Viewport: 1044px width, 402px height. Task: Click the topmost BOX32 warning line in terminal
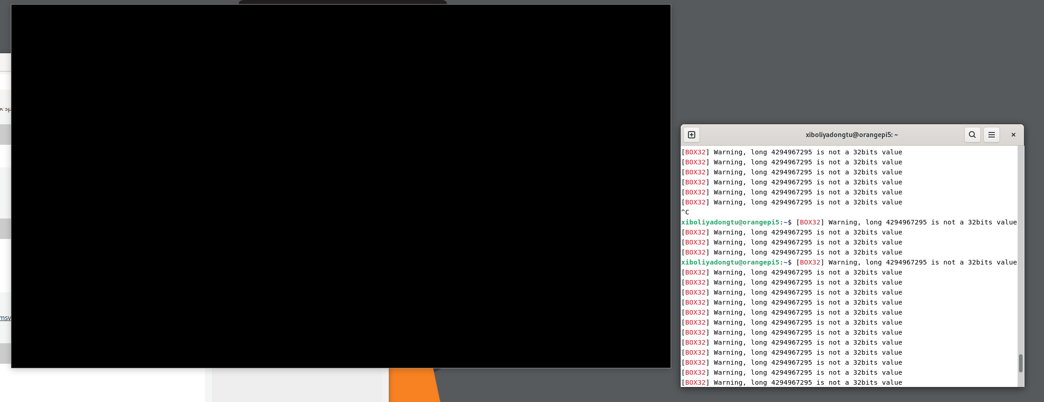791,152
